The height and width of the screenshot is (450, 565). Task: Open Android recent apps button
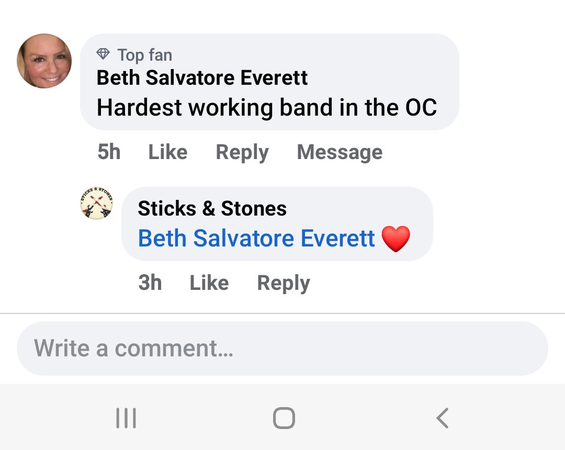click(126, 418)
